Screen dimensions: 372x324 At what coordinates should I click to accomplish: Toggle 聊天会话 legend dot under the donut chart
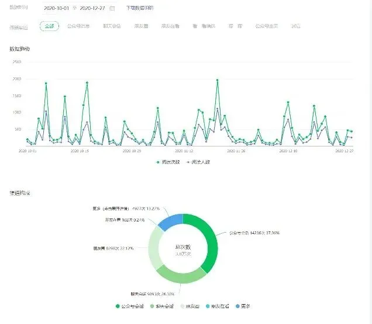point(152,306)
